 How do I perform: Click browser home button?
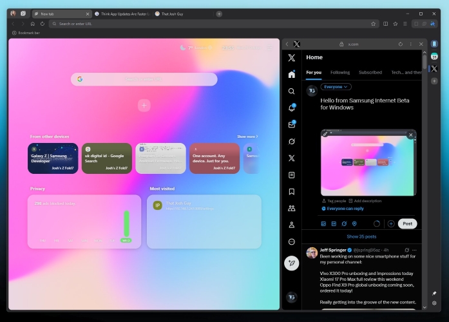[33, 24]
